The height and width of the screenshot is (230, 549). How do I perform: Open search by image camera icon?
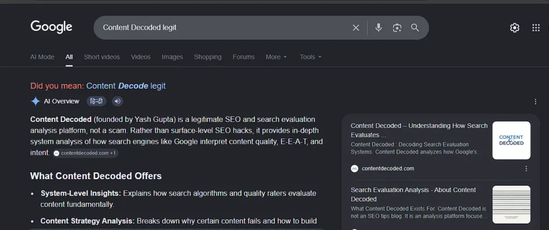[397, 28]
